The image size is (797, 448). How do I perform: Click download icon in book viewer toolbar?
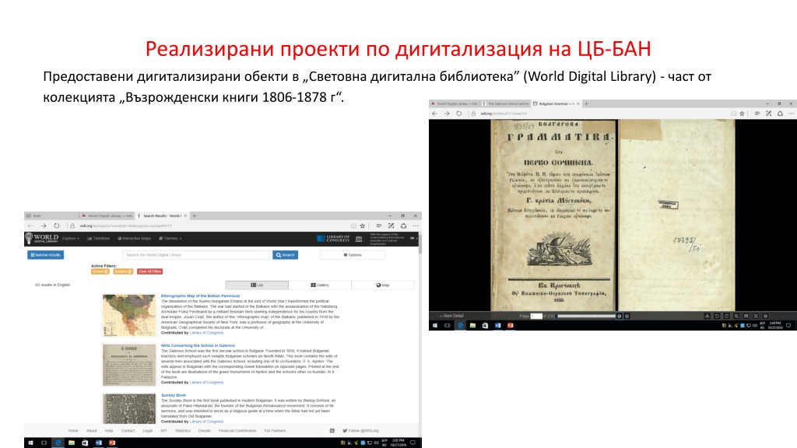(x=707, y=316)
